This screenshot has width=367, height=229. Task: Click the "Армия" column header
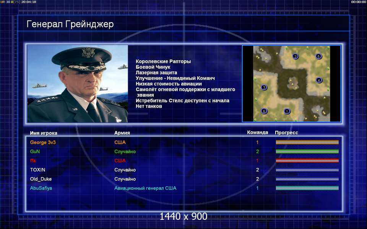pyautogui.click(x=122, y=133)
